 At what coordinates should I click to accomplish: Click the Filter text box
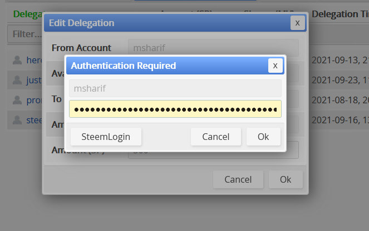tap(24, 34)
